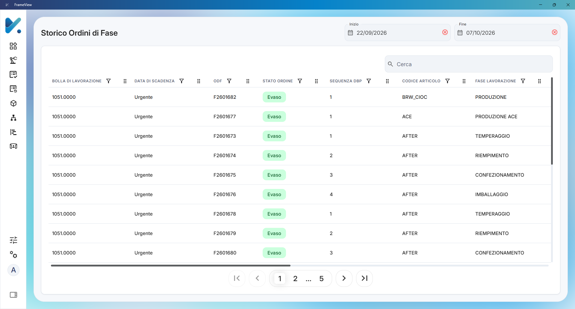Jump to last page
The image size is (575, 309).
pyautogui.click(x=364, y=278)
